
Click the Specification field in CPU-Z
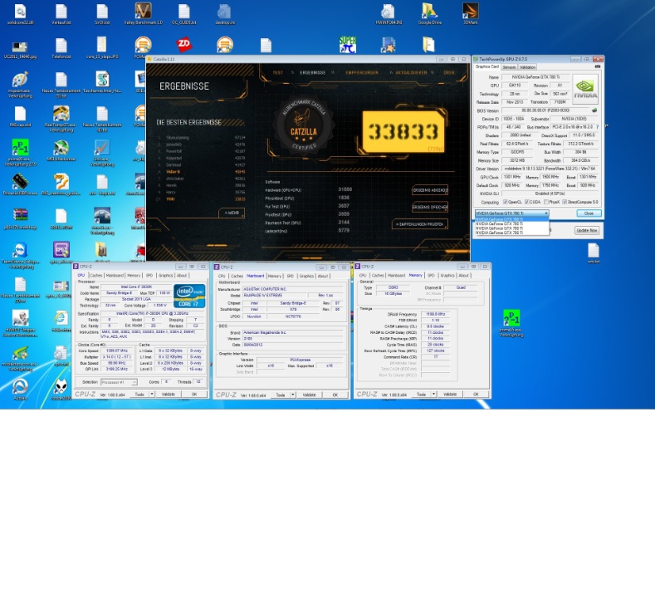pos(152,313)
